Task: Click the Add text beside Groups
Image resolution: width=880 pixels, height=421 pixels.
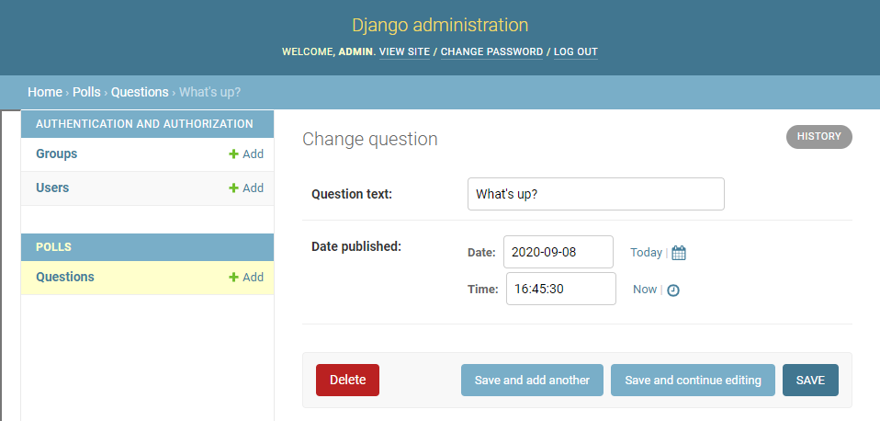Action: pos(254,154)
